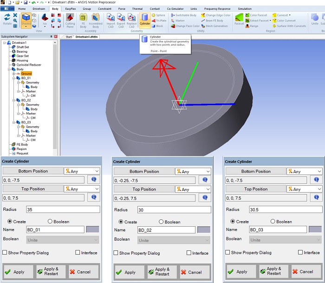The width and height of the screenshot is (325, 283).
Task: Select Boolean radio in BD_02 dialog
Action: point(161,222)
